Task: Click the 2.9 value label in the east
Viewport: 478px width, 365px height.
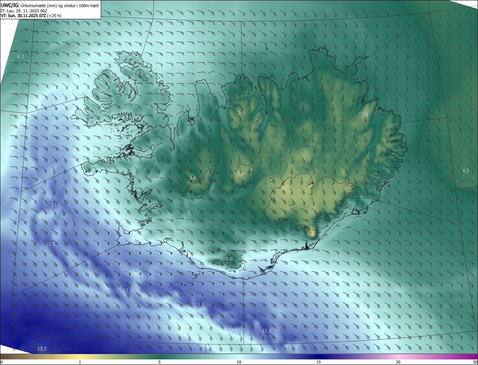Action: [365, 115]
